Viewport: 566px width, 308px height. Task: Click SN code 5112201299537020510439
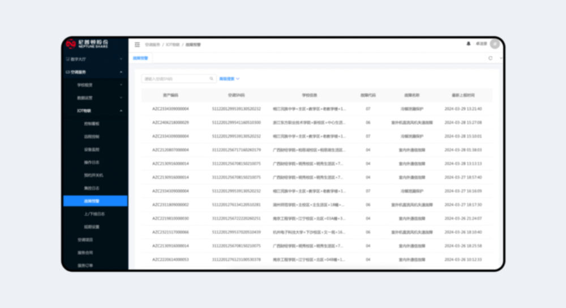click(237, 232)
